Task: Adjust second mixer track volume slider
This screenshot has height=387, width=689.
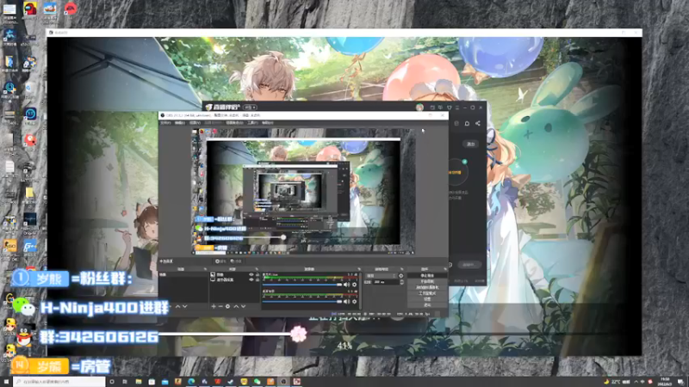Action: 302,302
